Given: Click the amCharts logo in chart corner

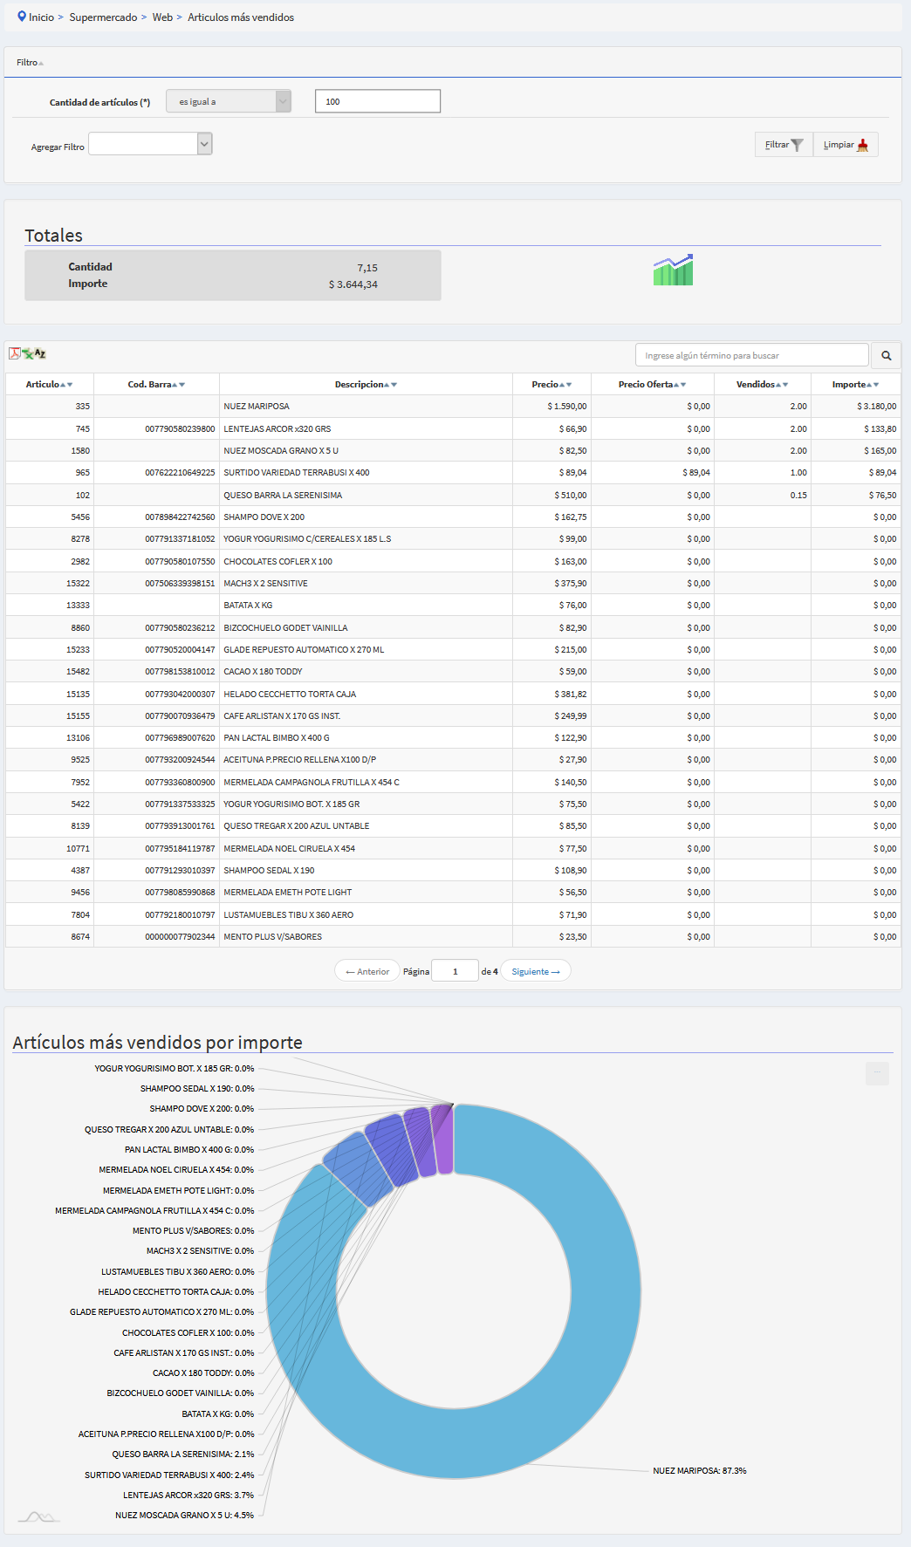Looking at the screenshot, I should [x=38, y=1516].
